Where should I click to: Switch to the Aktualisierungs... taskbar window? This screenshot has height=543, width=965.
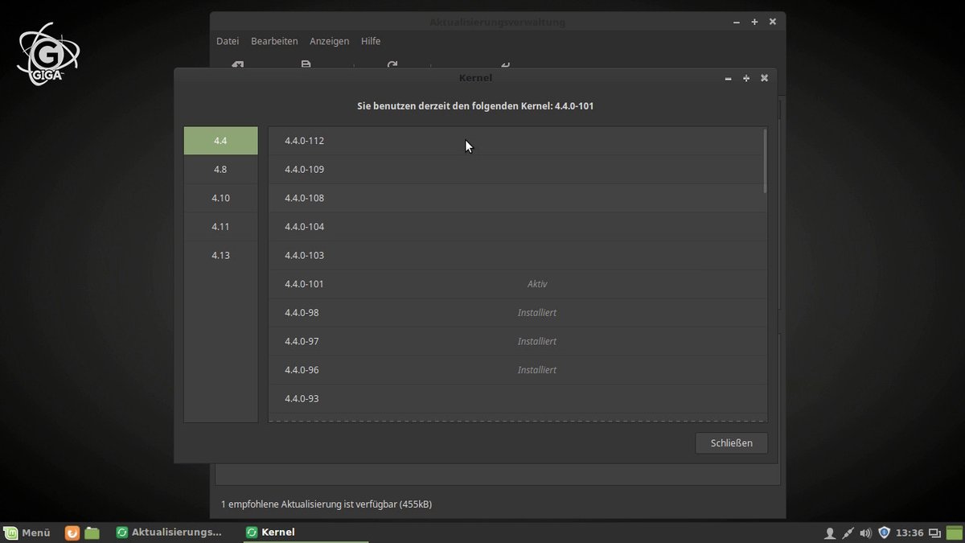point(169,533)
